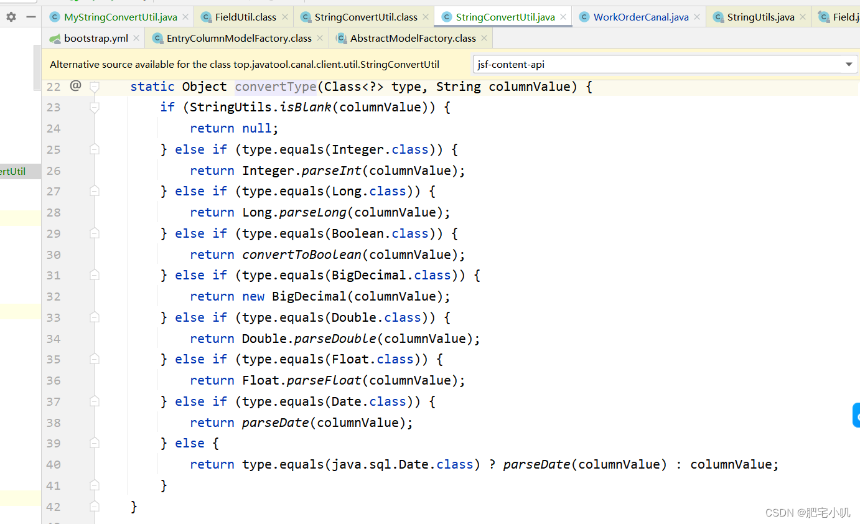This screenshot has width=860, height=524.
Task: Collapse the fold region at line 37
Action: coord(94,401)
